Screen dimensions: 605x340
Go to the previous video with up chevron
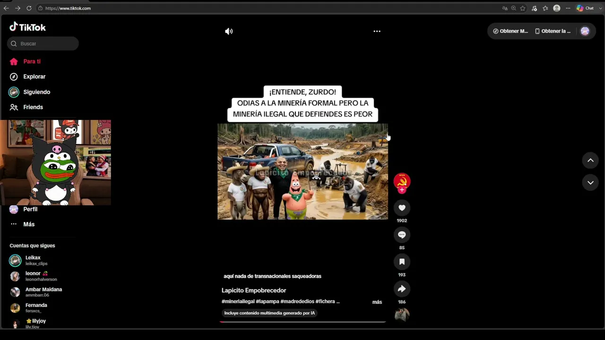coord(590,161)
